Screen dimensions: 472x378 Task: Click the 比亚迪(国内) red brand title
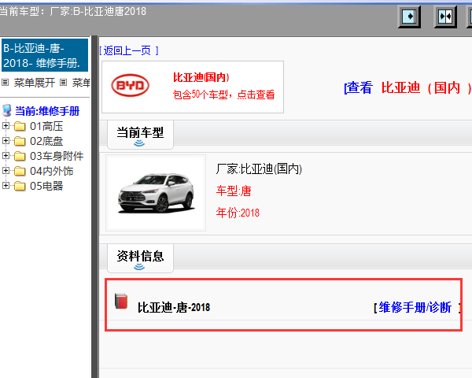click(201, 77)
